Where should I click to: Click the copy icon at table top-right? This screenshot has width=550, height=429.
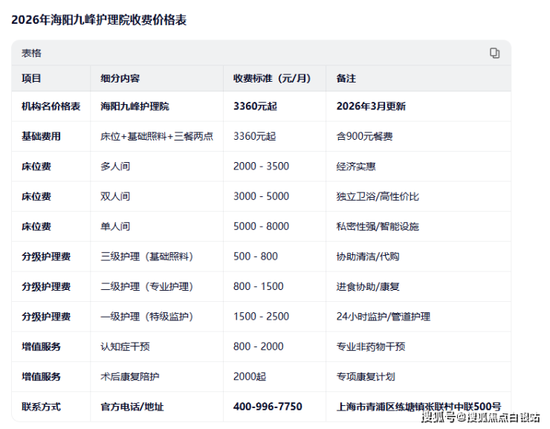(x=494, y=53)
